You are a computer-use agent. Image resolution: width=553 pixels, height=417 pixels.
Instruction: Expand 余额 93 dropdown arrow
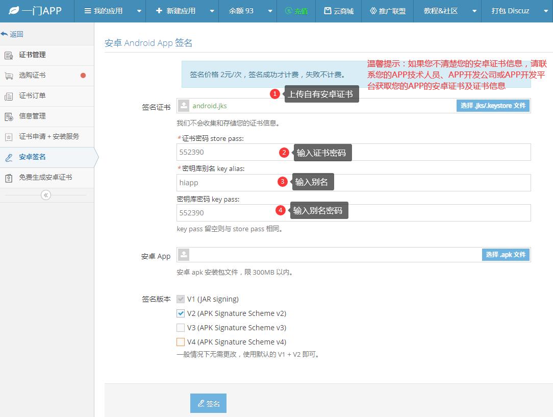tap(270, 11)
